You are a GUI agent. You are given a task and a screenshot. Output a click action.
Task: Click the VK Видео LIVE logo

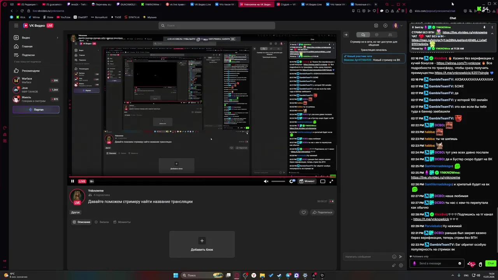click(38, 26)
